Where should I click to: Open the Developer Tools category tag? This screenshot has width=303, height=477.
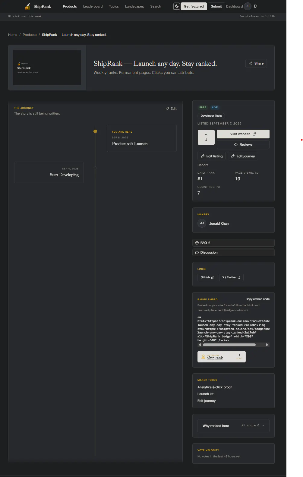(211, 116)
